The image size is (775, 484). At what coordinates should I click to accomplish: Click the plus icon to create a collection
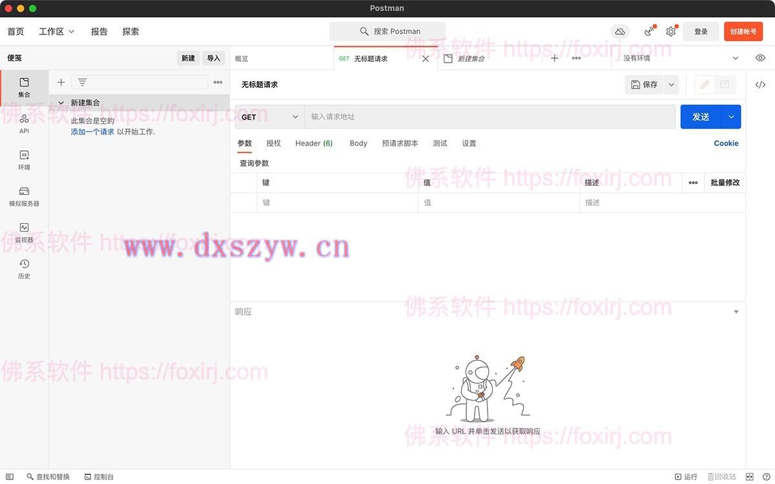point(61,82)
